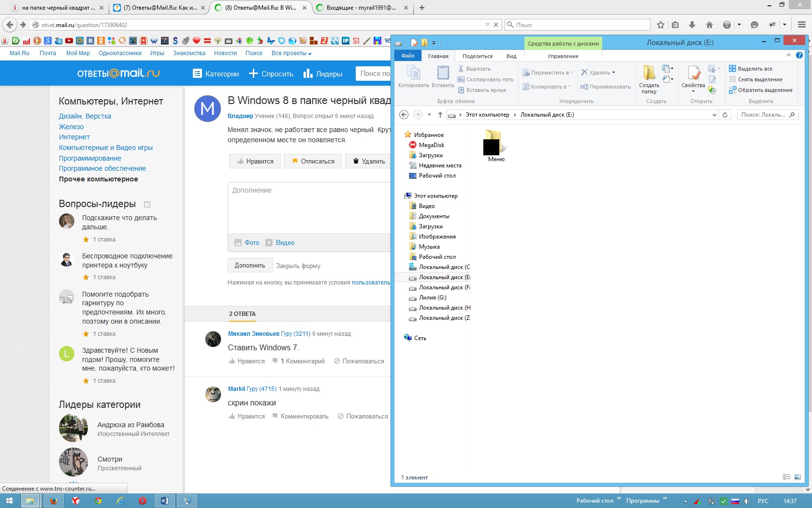
Task: Open Explorer help question-mark icon
Action: [799, 55]
